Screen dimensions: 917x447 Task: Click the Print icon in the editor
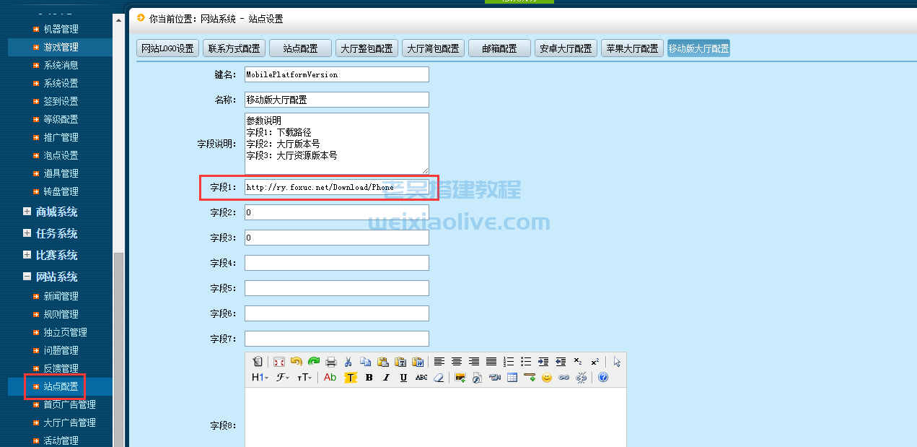coord(331,363)
